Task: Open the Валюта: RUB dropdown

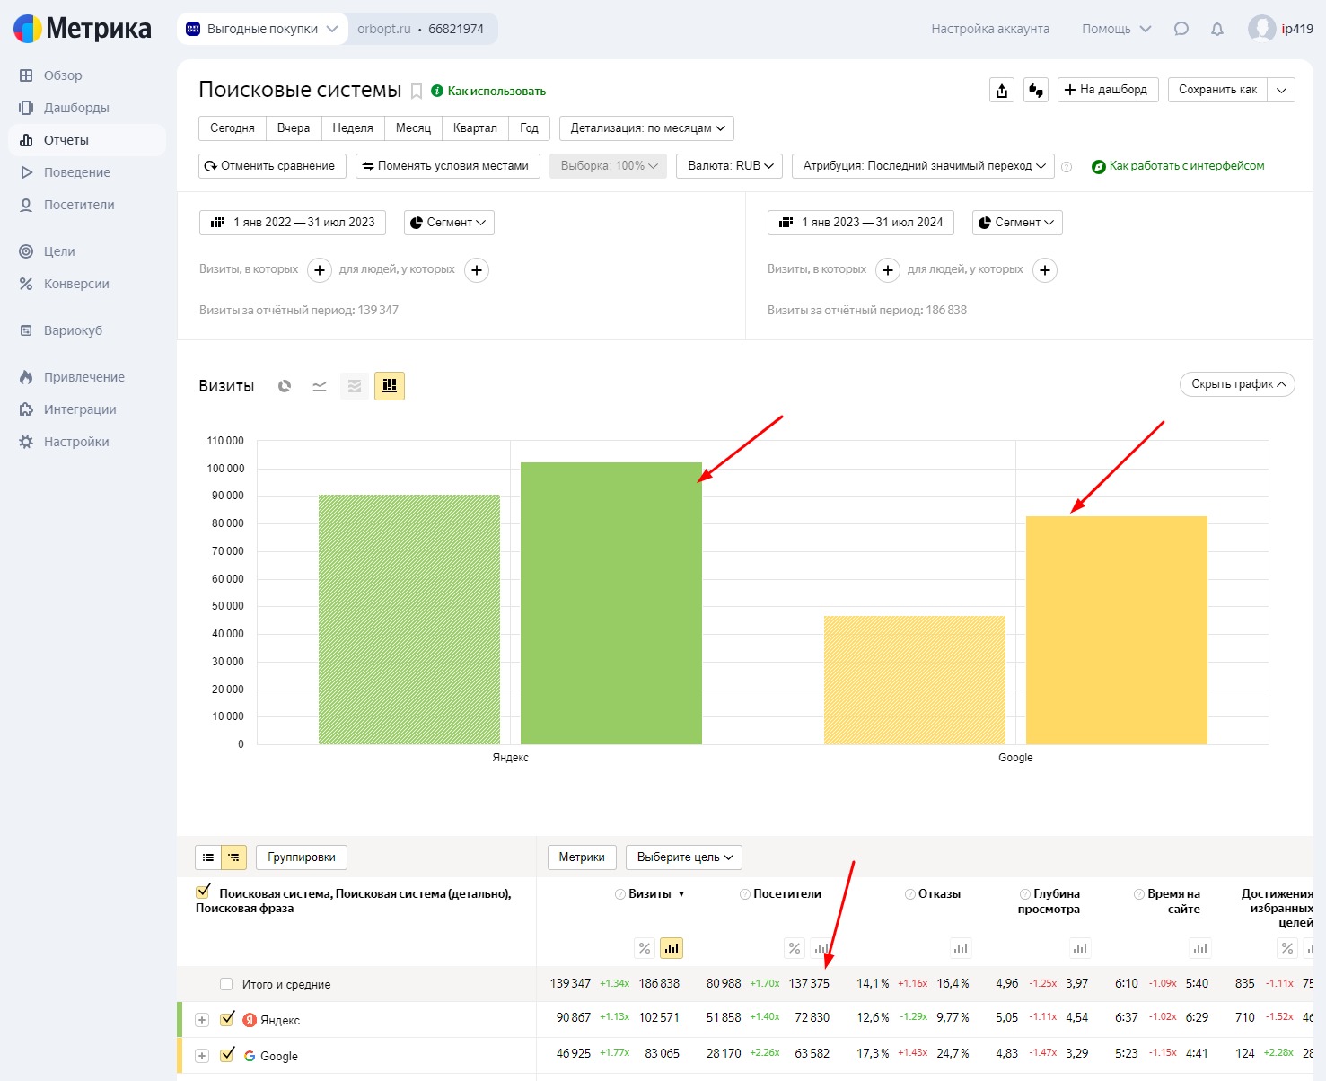Action: [730, 166]
